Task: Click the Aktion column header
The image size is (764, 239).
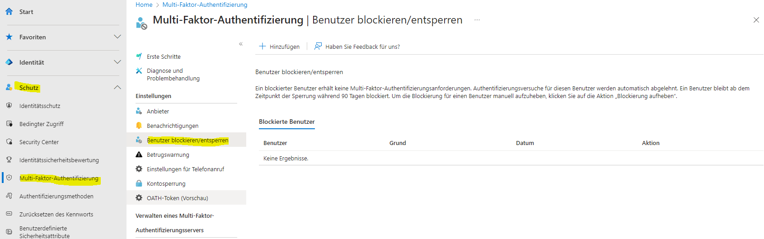Action: [x=651, y=143]
